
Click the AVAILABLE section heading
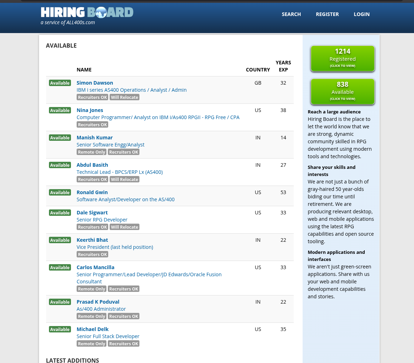(x=61, y=46)
